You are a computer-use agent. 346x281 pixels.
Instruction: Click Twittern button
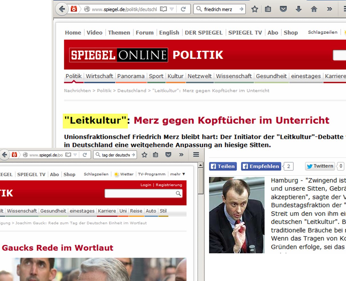(319, 166)
